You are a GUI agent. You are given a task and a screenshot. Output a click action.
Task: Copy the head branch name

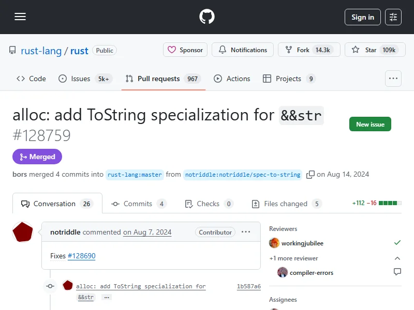310,175
